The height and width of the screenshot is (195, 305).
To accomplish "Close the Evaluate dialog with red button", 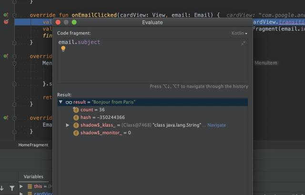I will click(58, 22).
